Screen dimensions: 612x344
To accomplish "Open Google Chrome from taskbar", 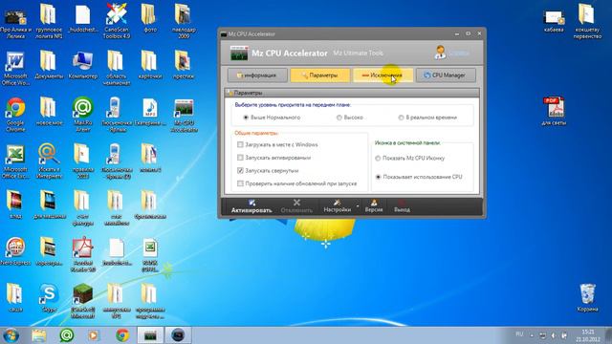I will [x=122, y=335].
